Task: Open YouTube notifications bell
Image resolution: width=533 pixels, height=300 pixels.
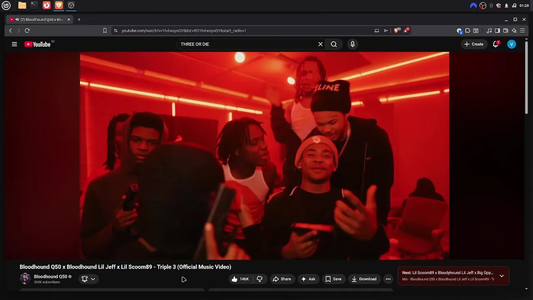Action: tap(496, 44)
